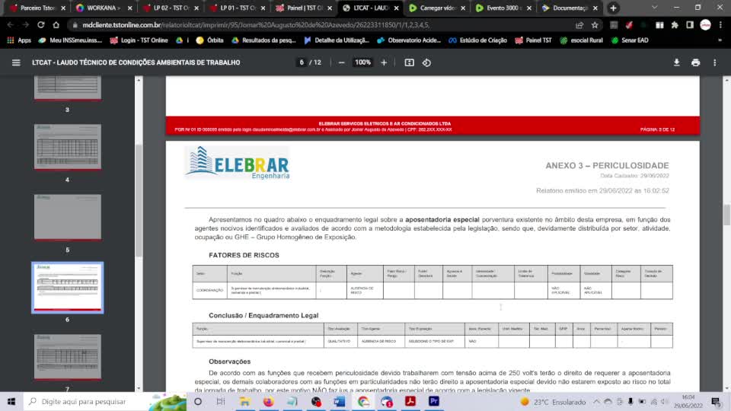Open Task View on taskbar
The width and height of the screenshot is (731, 411).
point(221,401)
